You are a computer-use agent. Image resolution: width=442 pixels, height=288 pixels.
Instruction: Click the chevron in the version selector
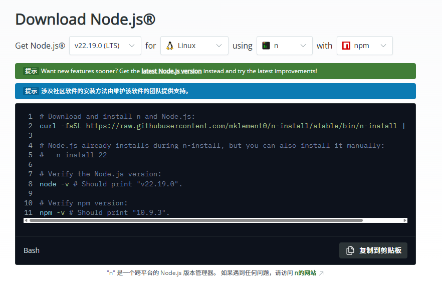(132, 46)
